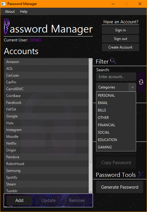Select the Samsung account
The width and height of the screenshot is (147, 212).
coord(46,171)
